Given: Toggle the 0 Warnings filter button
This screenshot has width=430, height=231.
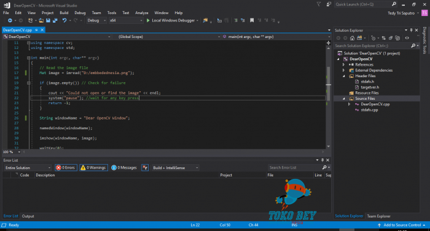Looking at the screenshot, I should click(94, 168).
